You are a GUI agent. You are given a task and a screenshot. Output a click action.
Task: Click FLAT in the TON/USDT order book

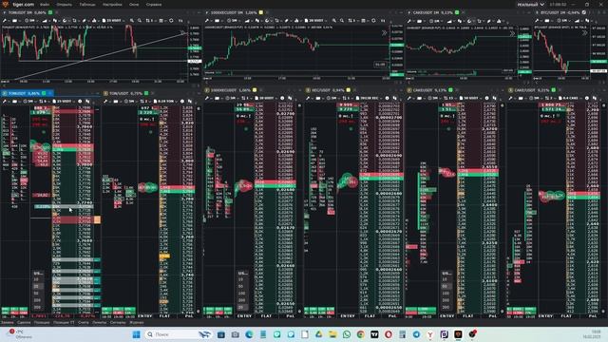click(x=164, y=316)
